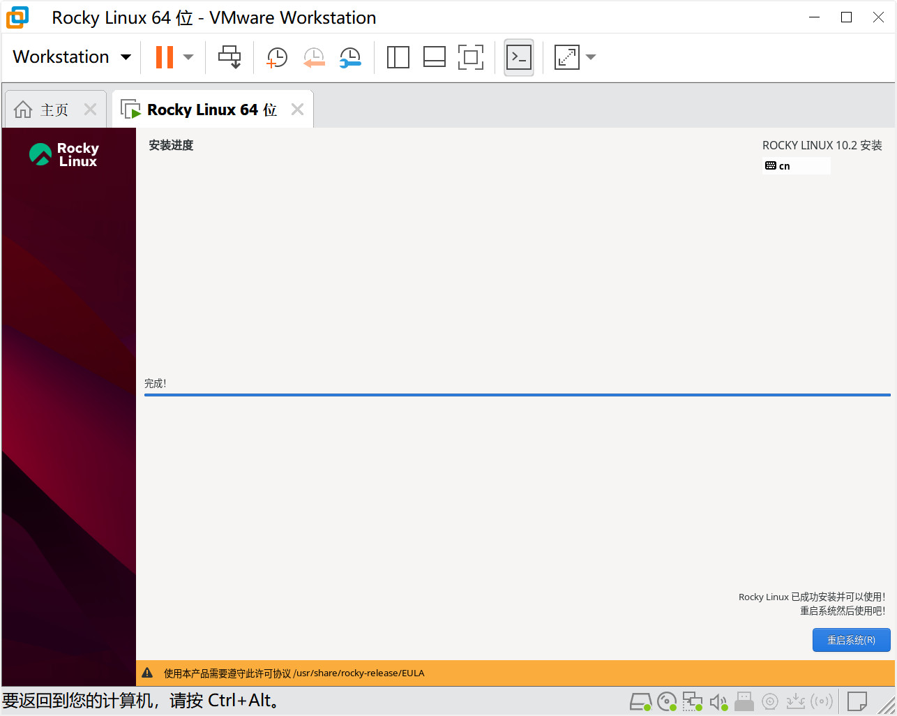
Task: Enter full screen mode
Action: pyautogui.click(x=471, y=57)
